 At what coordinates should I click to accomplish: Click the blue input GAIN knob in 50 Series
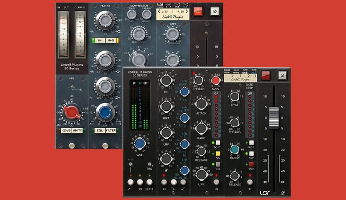[x=140, y=144]
